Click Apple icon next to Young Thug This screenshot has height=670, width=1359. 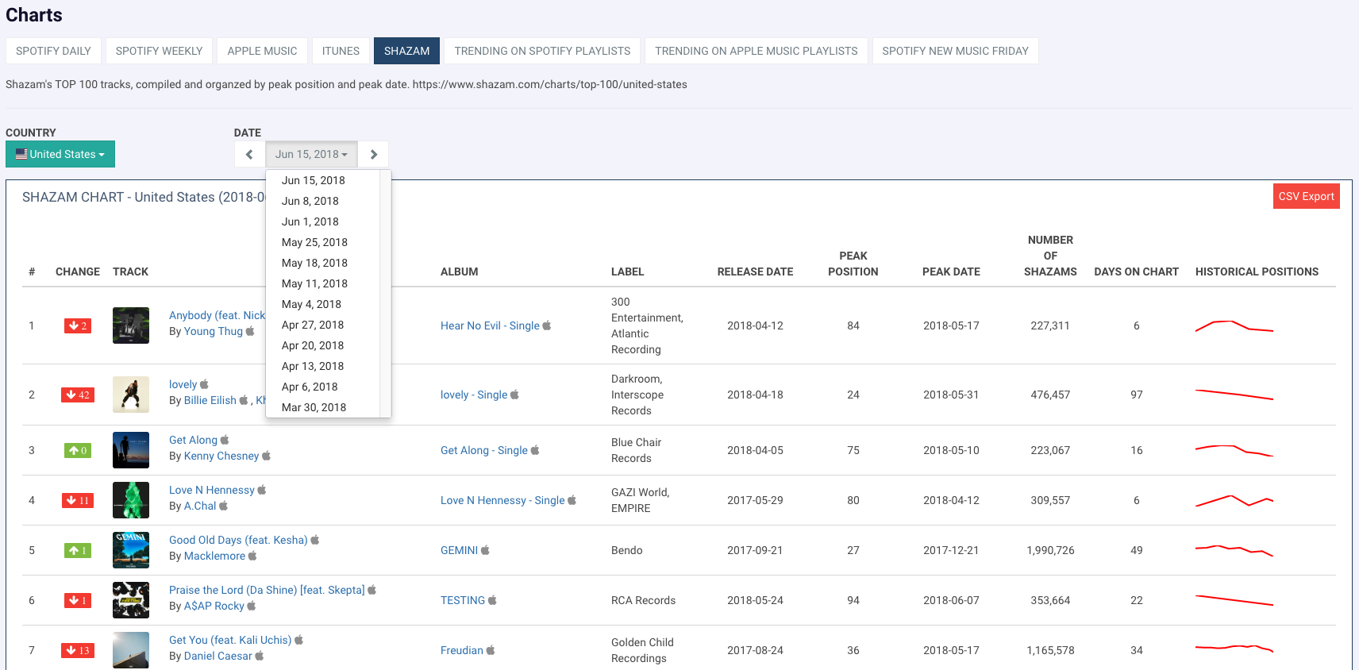(x=250, y=331)
